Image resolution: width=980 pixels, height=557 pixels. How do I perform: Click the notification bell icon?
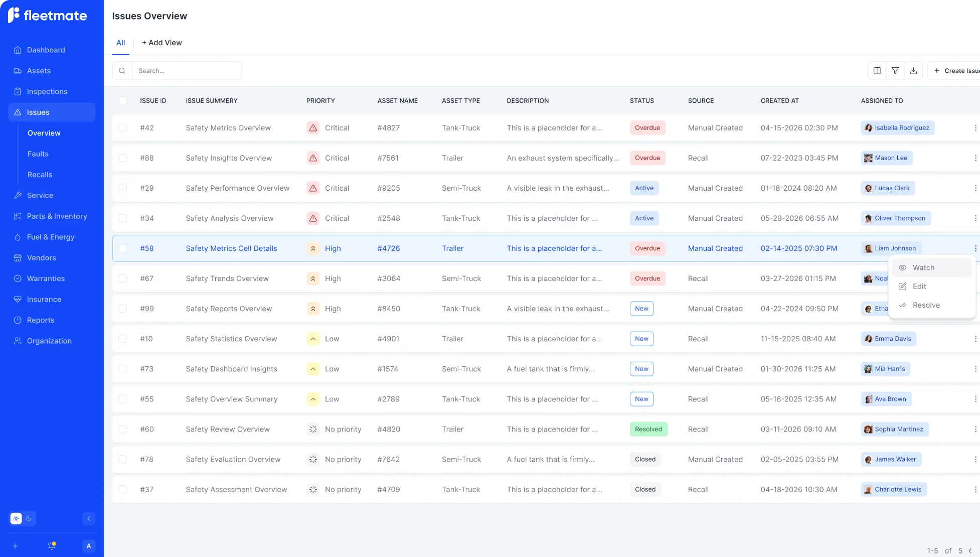(52, 546)
